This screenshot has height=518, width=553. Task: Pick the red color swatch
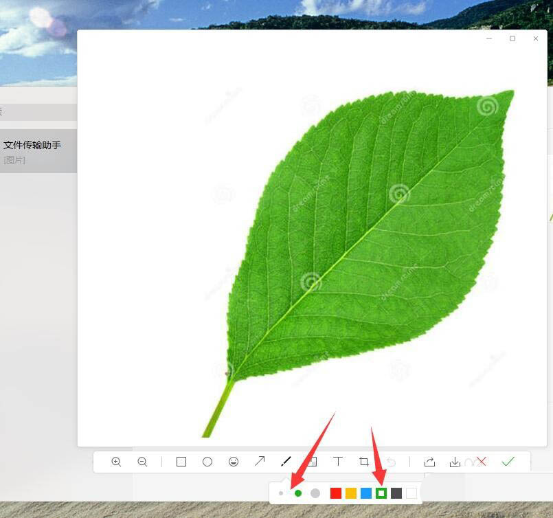click(x=336, y=493)
